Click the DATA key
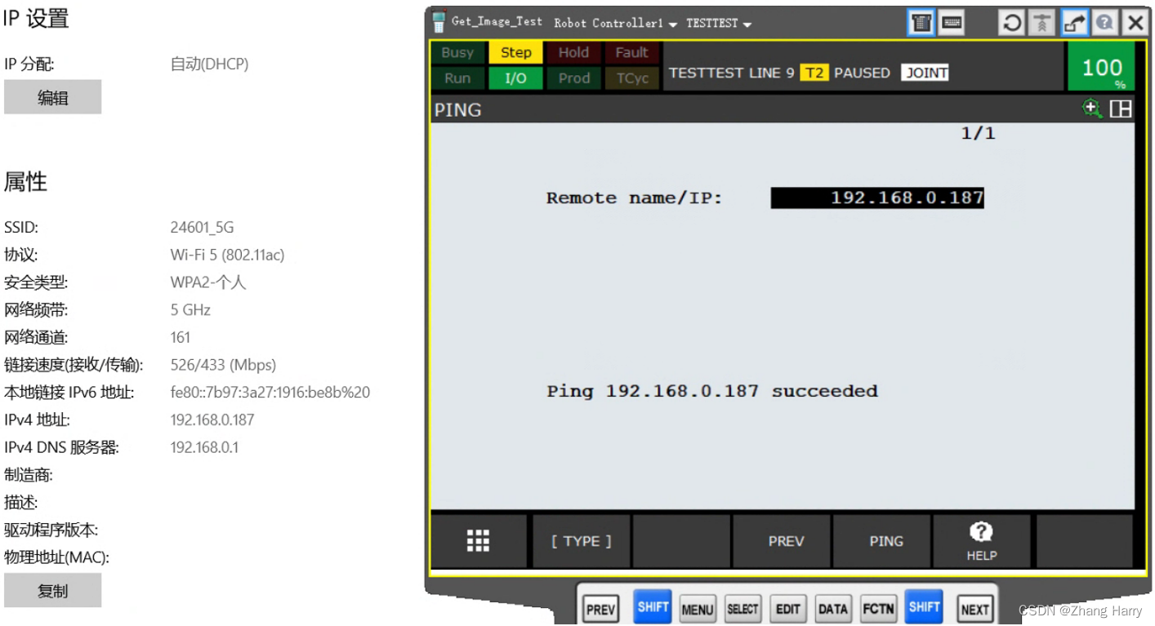The width and height of the screenshot is (1155, 626). pyautogui.click(x=832, y=609)
